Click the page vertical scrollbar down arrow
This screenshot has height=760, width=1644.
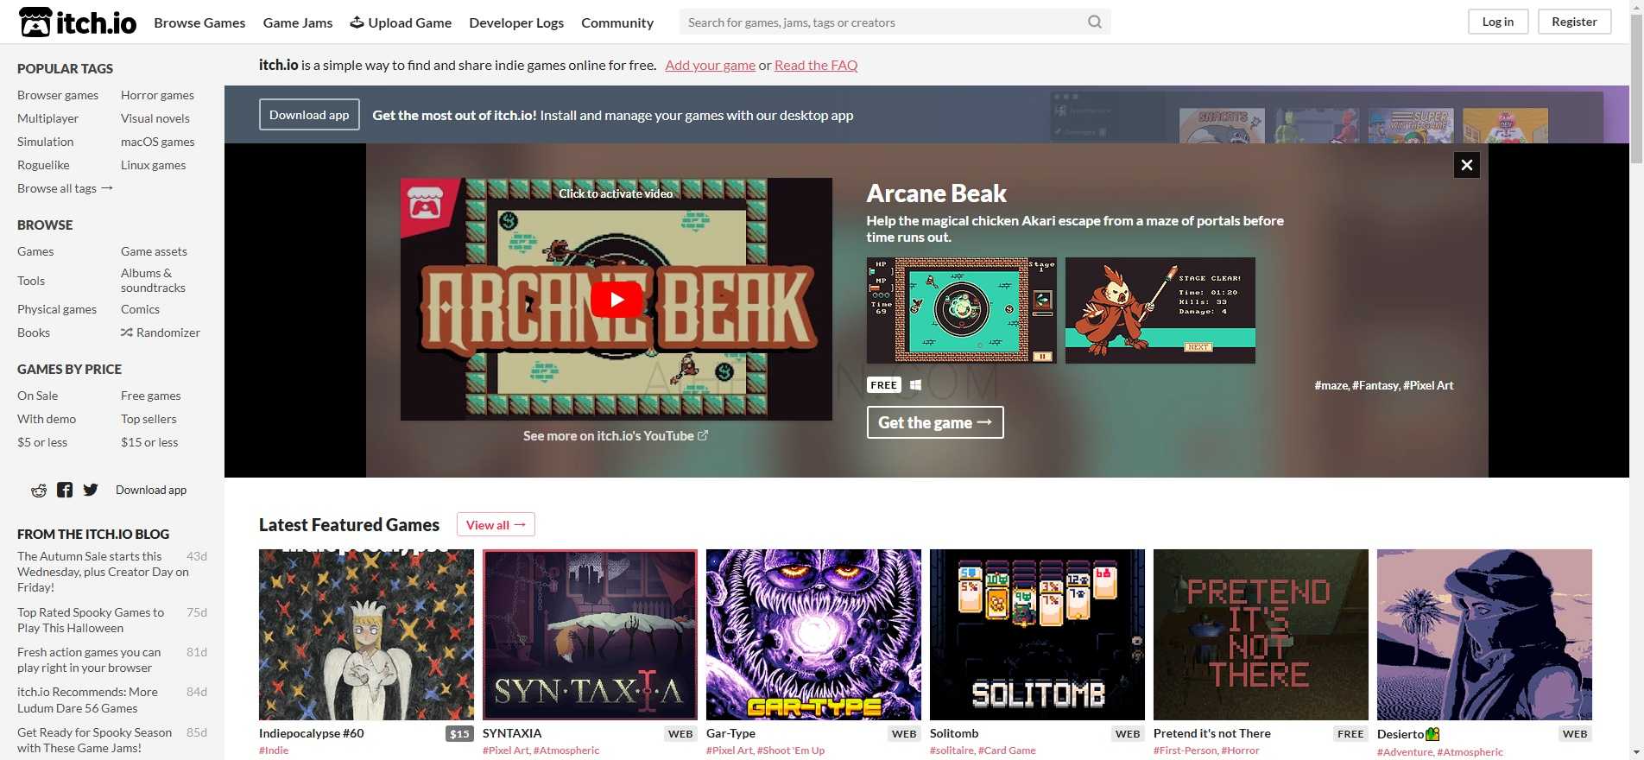tap(1636, 752)
